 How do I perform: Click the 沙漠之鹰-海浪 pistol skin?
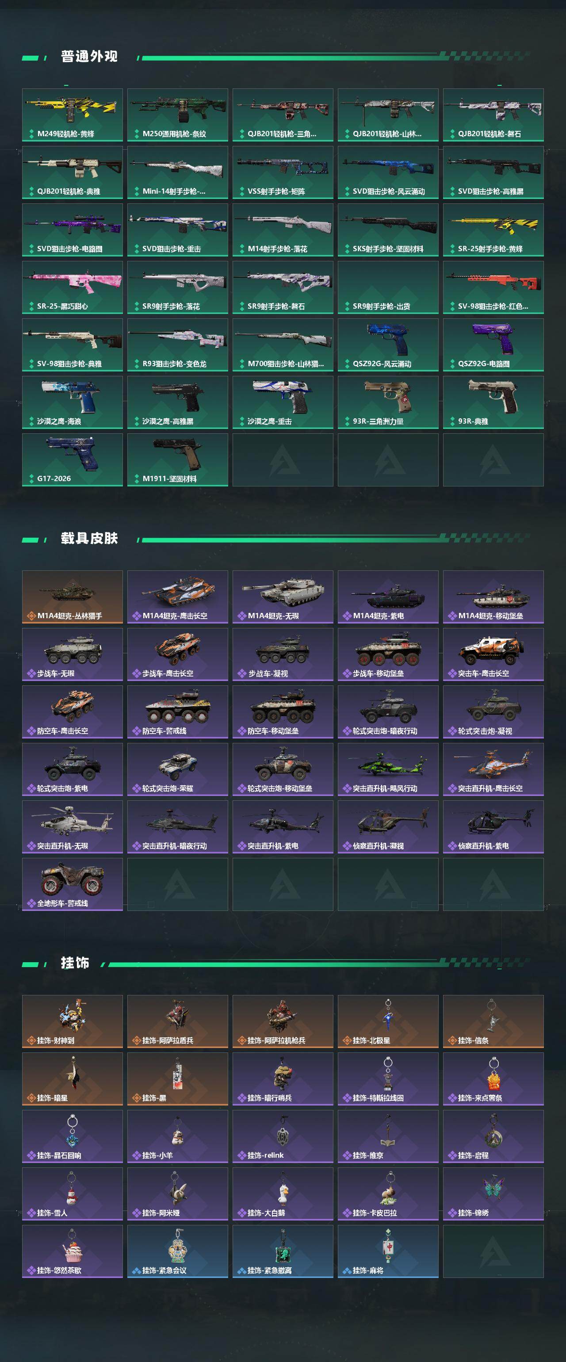pos(73,402)
